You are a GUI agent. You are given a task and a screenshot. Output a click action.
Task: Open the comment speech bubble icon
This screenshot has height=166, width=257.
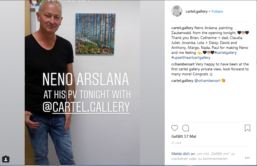point(186,128)
